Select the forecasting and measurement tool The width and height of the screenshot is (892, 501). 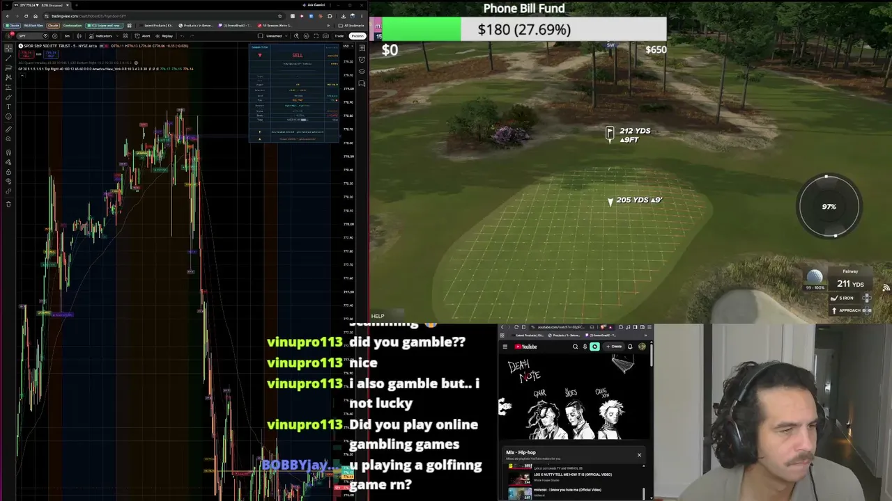pos(8,87)
